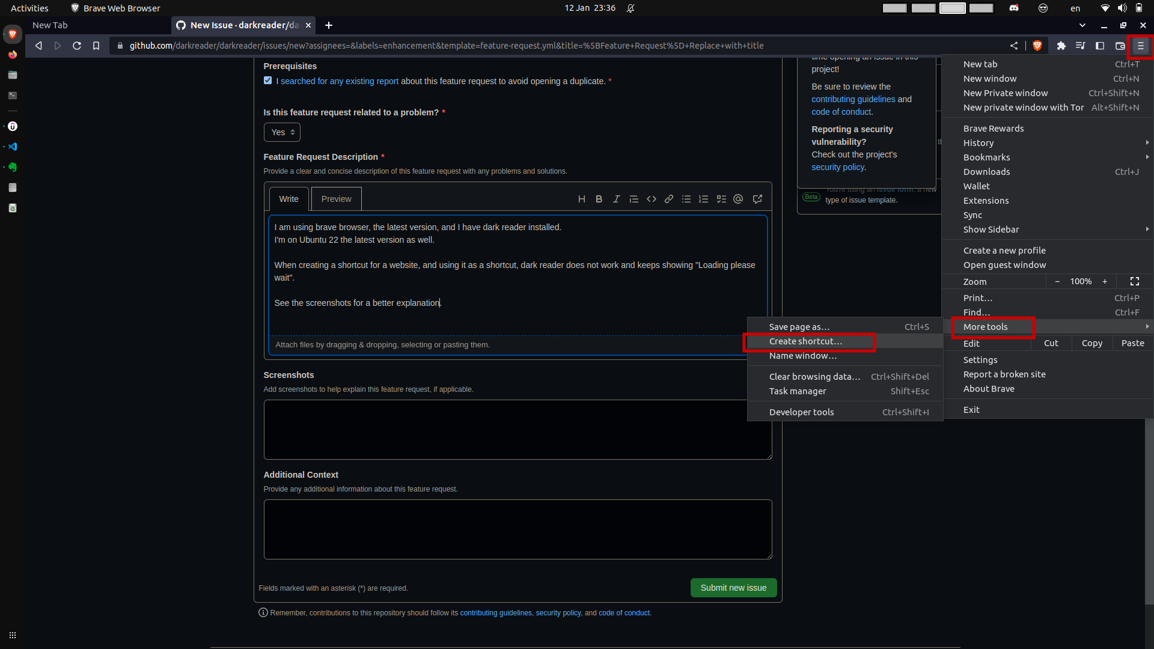Uncheck the searched for existing report checkbox
The height and width of the screenshot is (649, 1154).
click(x=267, y=81)
